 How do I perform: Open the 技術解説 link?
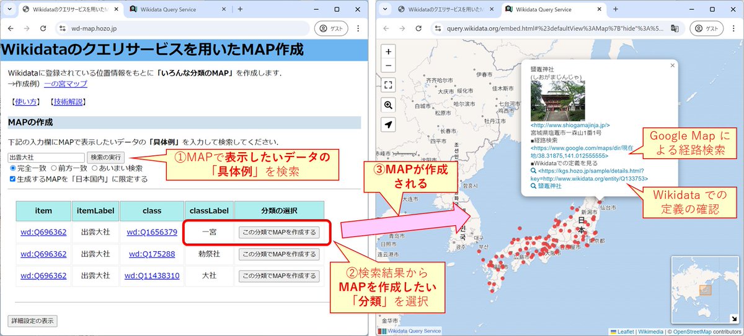coord(69,101)
